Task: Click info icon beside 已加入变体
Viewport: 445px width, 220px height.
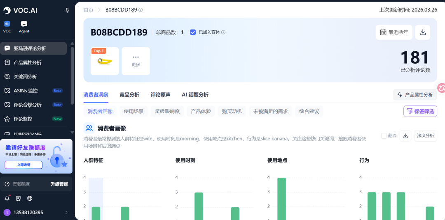Action: tap(223, 32)
